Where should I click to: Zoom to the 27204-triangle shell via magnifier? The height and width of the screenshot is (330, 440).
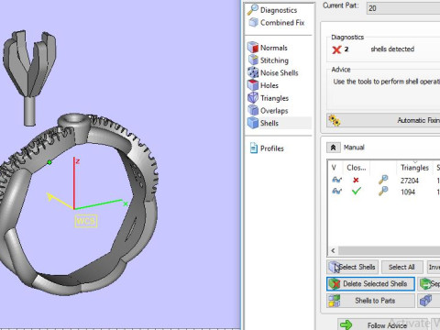point(383,180)
